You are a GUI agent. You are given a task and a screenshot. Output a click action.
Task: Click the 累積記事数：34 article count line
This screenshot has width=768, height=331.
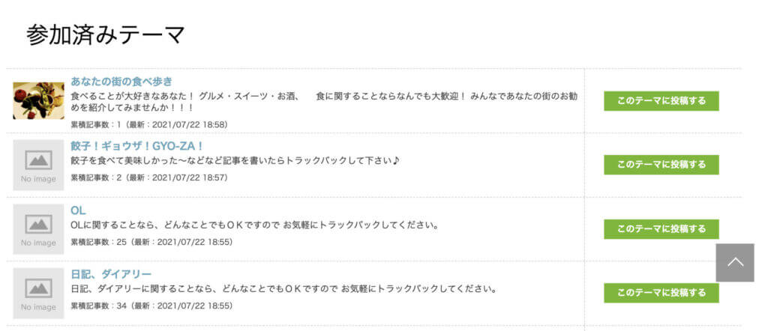151,306
